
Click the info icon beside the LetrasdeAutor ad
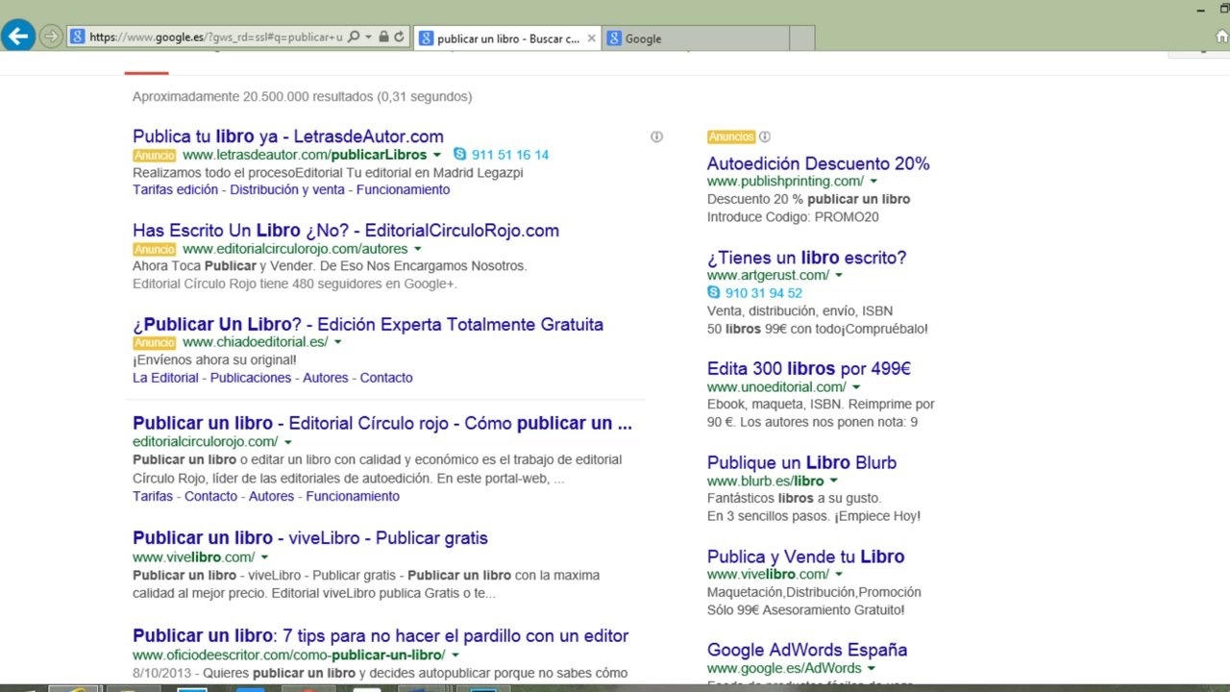[656, 136]
